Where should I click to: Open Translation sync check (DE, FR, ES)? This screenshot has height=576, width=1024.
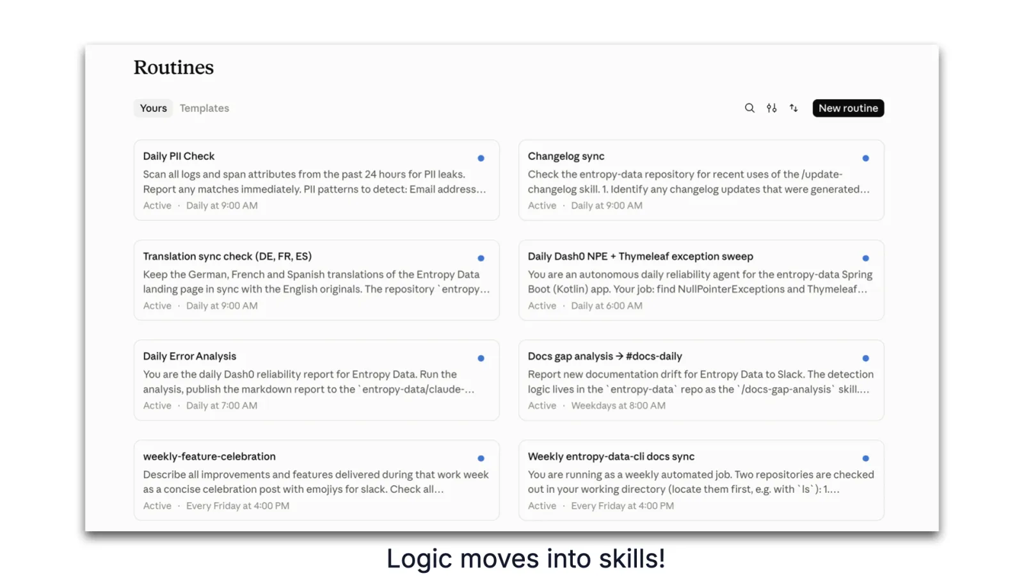pos(316,280)
